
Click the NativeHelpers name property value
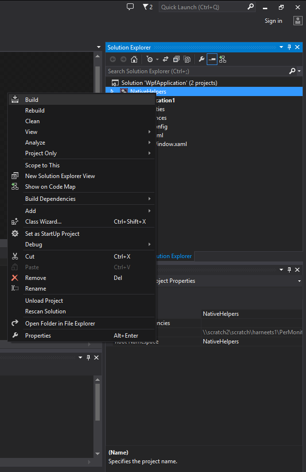pyautogui.click(x=252, y=314)
